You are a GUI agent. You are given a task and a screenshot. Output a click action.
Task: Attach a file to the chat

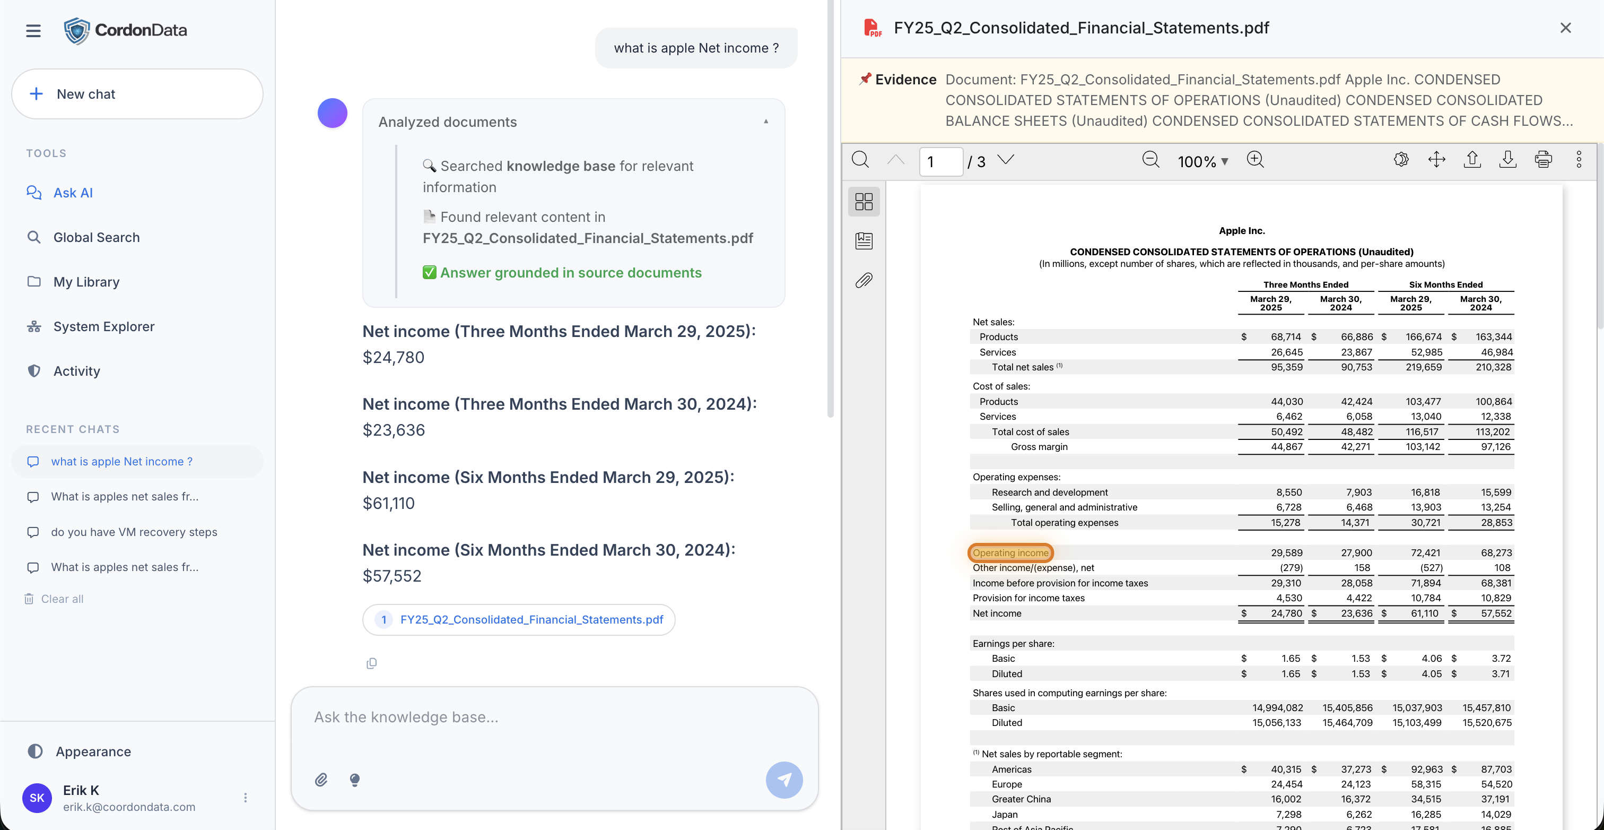321,780
